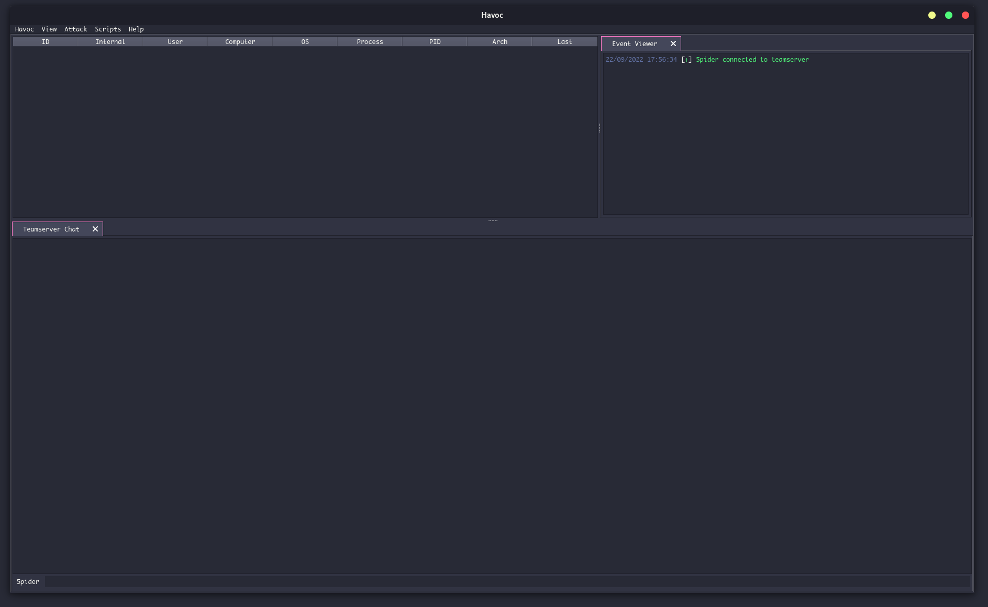Viewport: 988px width, 607px height.
Task: Open the View menu
Action: (x=49, y=29)
